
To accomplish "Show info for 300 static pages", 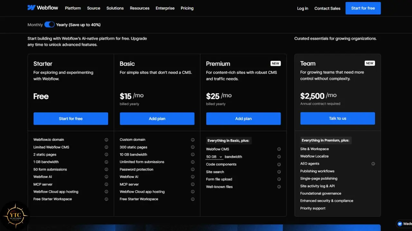I will coord(192,147).
